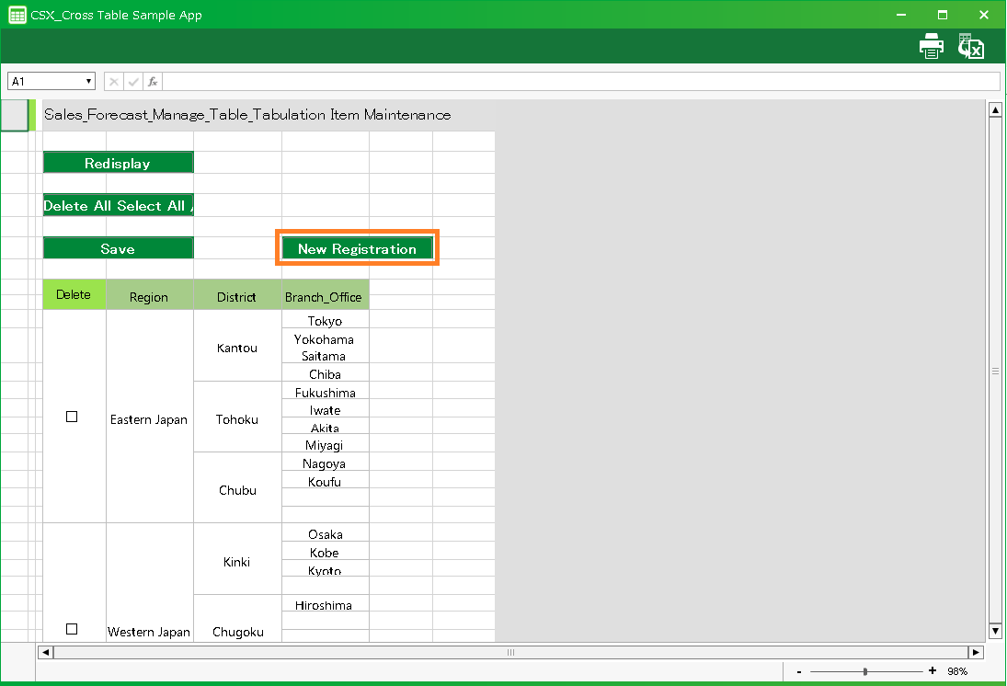This screenshot has height=686, width=1007.
Task: Click the zoom out minus icon
Action: (x=799, y=671)
